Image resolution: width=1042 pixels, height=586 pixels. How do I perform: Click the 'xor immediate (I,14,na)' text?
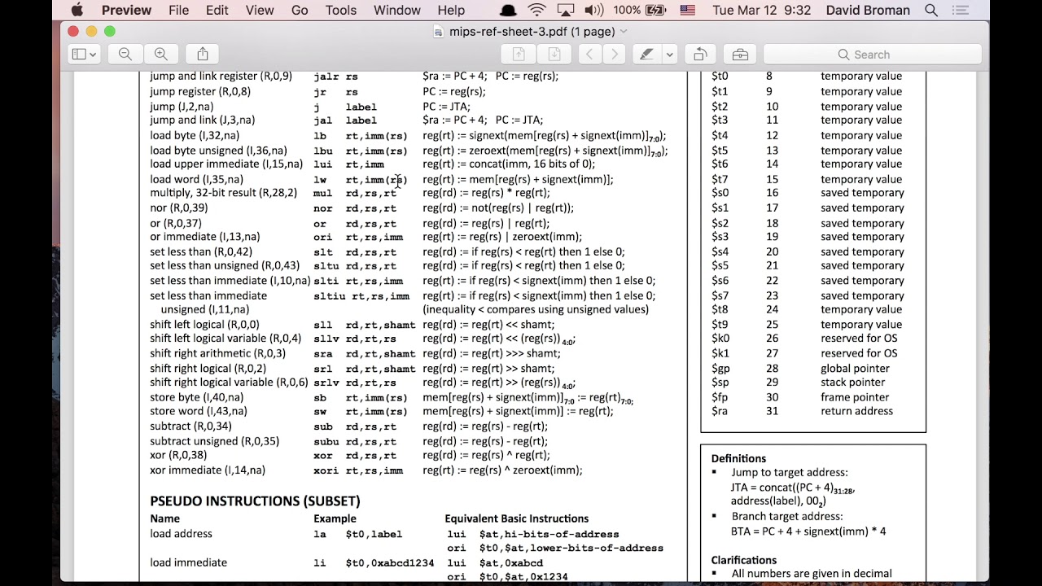(208, 470)
